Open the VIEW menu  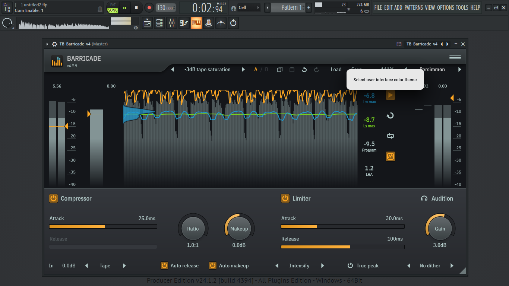pos(430,7)
